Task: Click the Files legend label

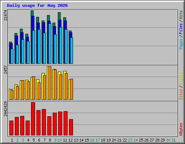Action: click(181, 29)
